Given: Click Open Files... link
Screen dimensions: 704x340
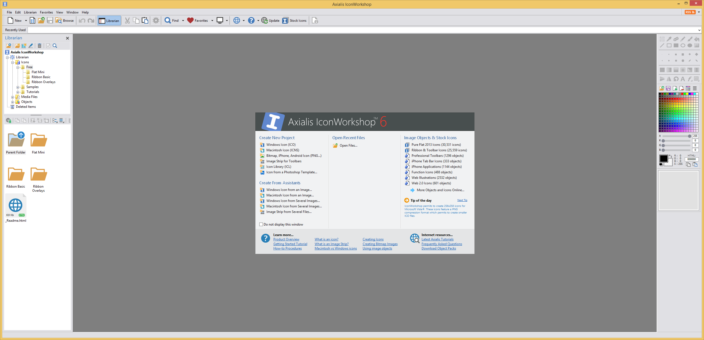Looking at the screenshot, I should (348, 146).
